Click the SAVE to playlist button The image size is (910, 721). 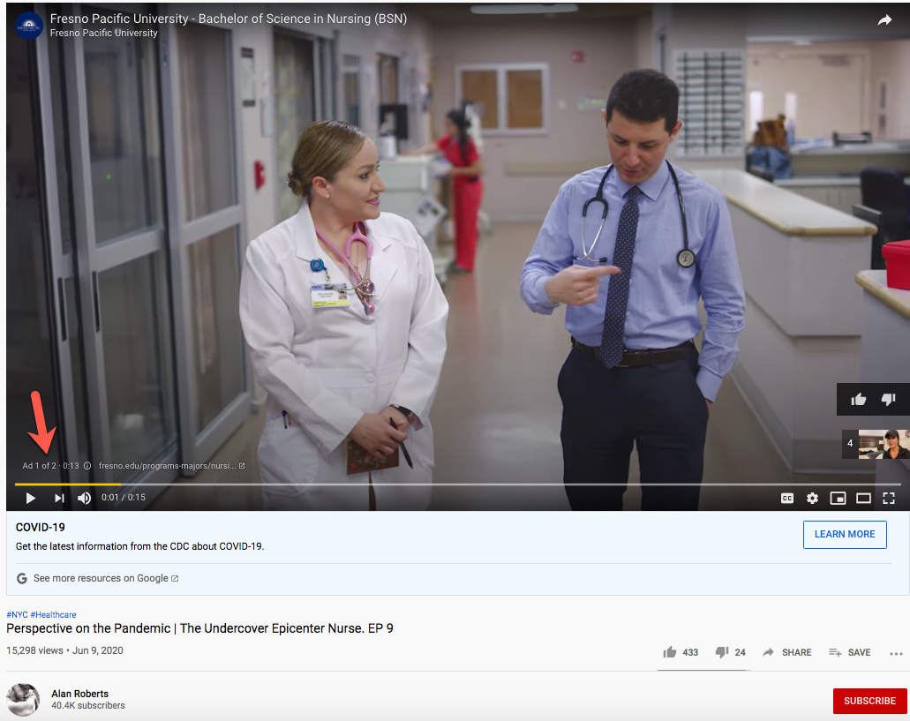pos(849,652)
